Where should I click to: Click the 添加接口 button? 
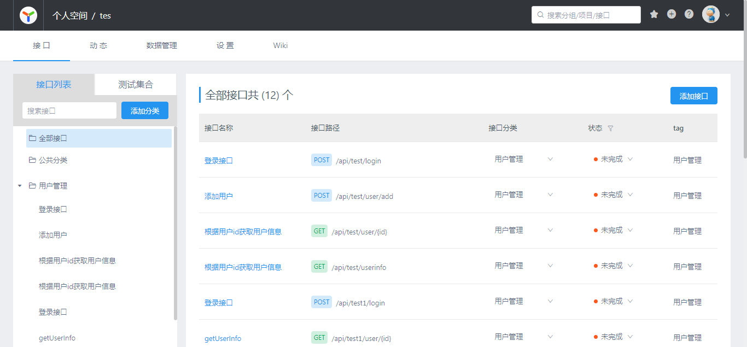point(693,96)
